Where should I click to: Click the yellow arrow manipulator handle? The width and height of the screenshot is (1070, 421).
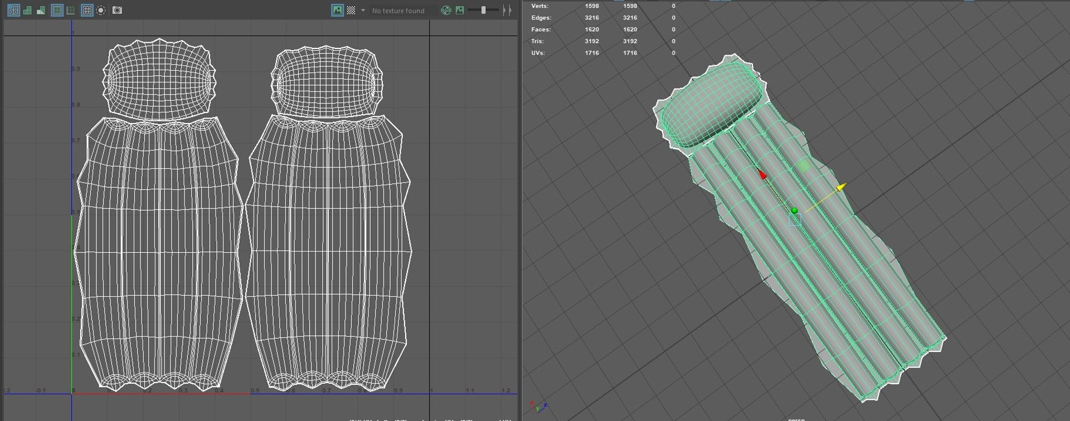pyautogui.click(x=841, y=187)
